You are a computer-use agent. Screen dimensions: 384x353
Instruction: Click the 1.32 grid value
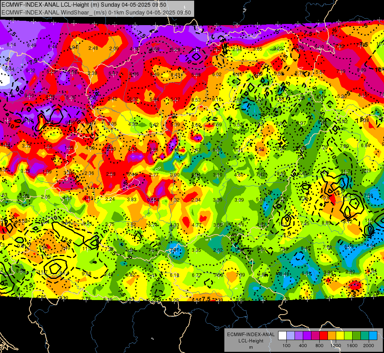[175, 200]
